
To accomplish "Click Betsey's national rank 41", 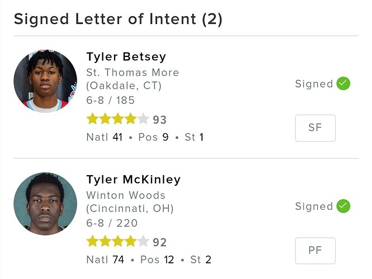I will pos(117,137).
